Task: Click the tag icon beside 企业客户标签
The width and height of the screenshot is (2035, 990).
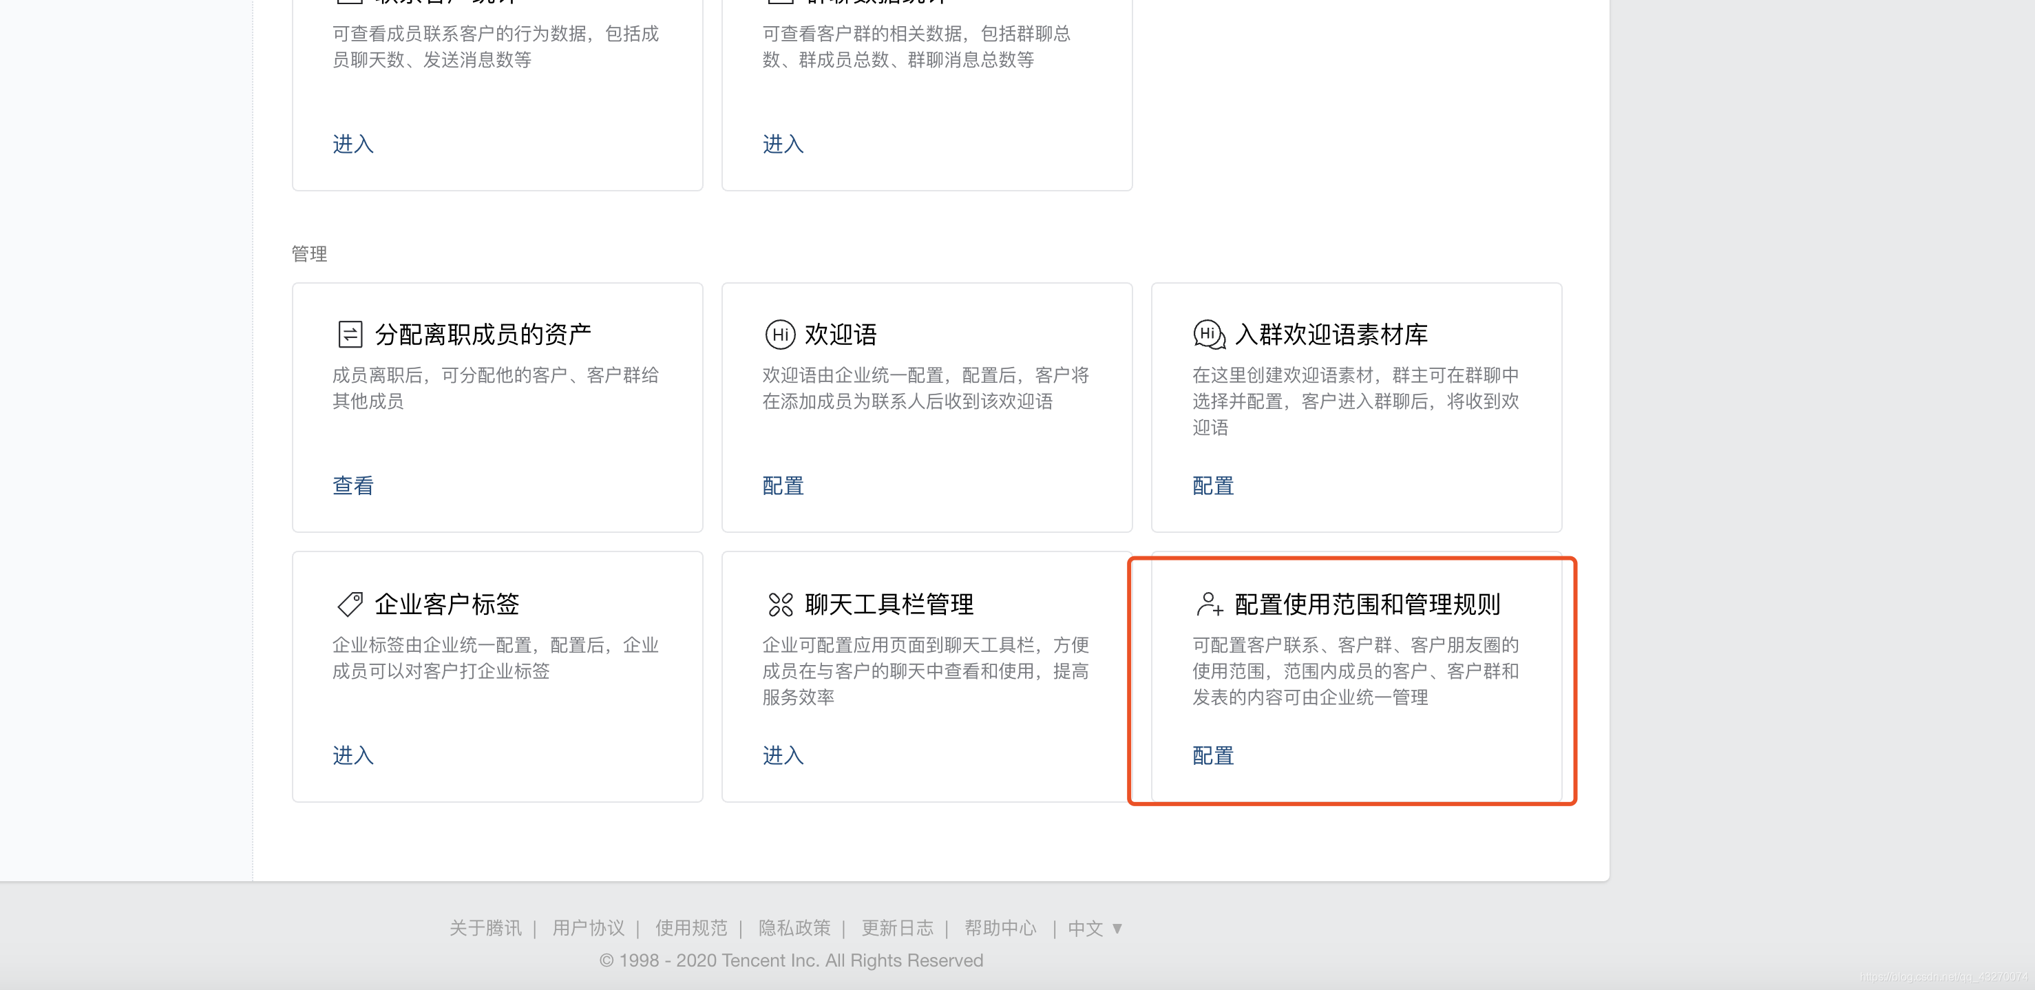Action: click(x=350, y=604)
